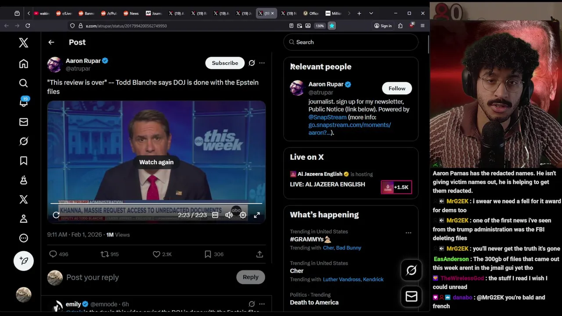Go back with the Post arrow
Viewport: 562px width, 316px height.
(x=51, y=42)
